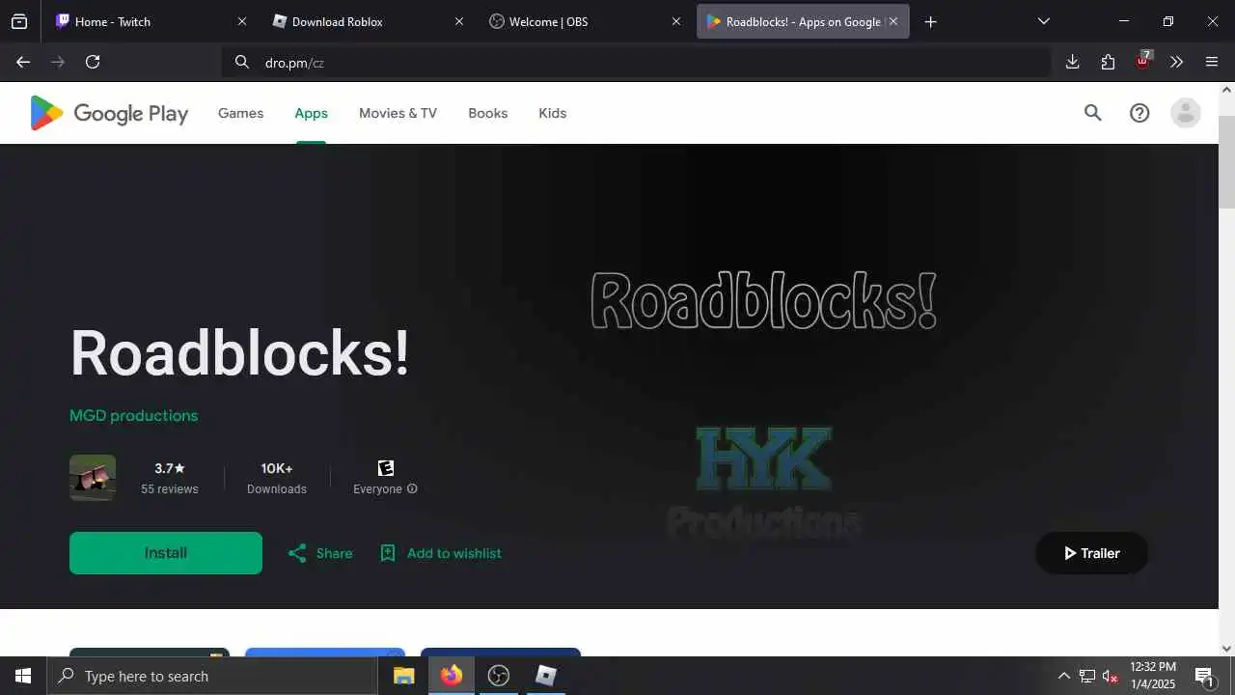This screenshot has width=1235, height=695.
Task: Open the network tray icon
Action: coord(1087,676)
